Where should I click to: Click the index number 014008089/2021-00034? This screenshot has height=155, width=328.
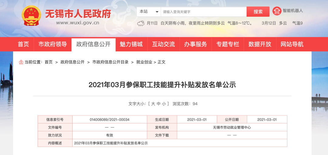(110, 120)
